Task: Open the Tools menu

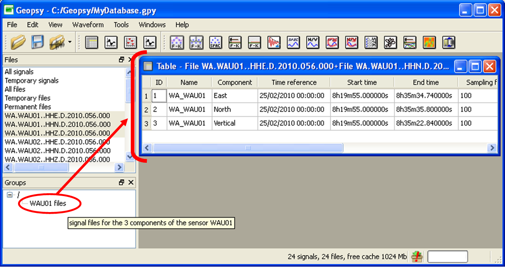Action: [x=121, y=24]
